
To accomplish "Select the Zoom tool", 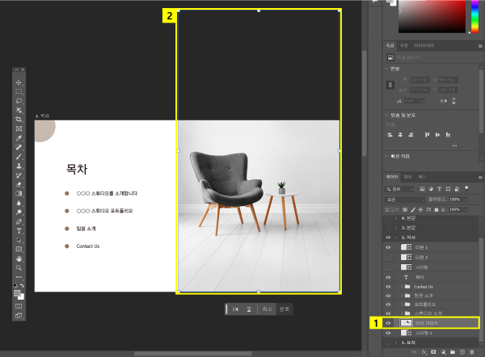I will tap(19, 268).
